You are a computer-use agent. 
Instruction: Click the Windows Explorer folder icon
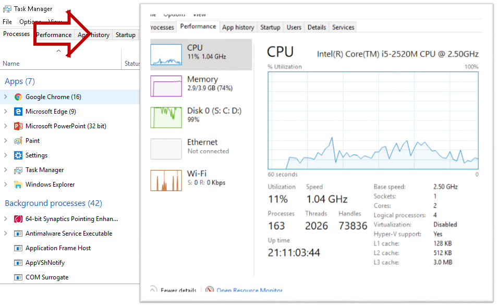18,185
